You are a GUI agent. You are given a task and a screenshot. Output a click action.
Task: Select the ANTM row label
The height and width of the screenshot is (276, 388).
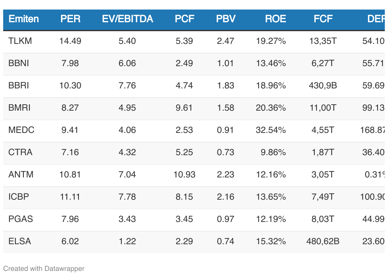pyautogui.click(x=21, y=175)
